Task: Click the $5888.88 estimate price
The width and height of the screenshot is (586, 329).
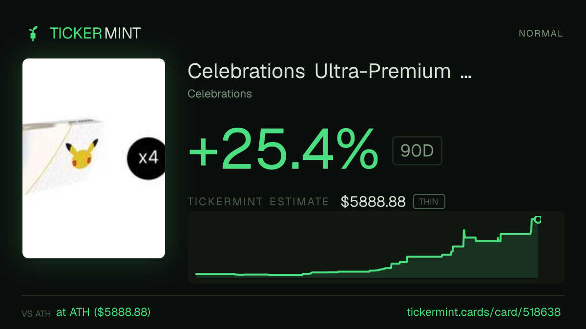Action: (373, 202)
